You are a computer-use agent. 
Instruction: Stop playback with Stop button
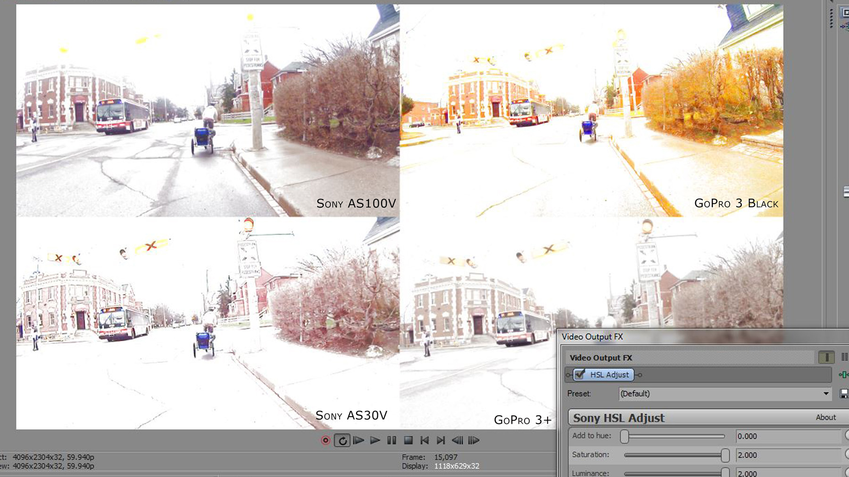[408, 440]
